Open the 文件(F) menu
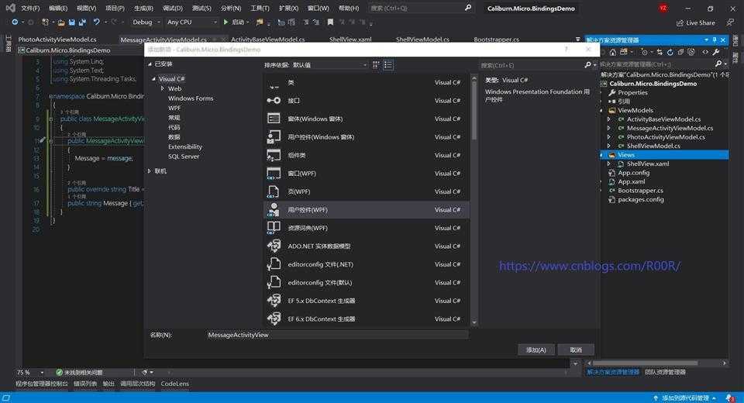This screenshot has height=403, width=744. (x=30, y=9)
